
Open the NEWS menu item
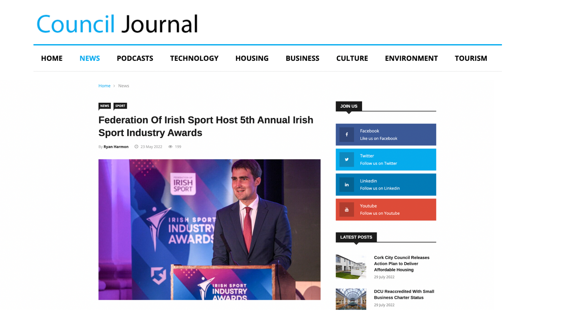[90, 58]
